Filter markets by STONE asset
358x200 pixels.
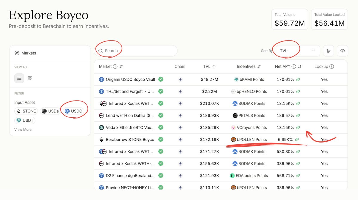[26, 111]
